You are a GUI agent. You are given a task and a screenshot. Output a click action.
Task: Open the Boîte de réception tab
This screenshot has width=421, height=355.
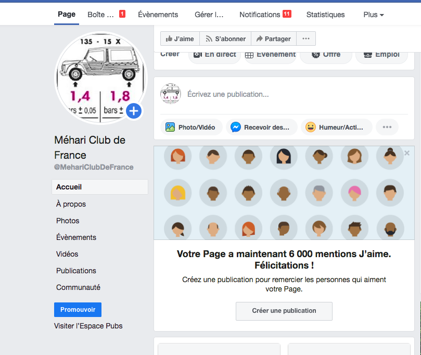click(x=106, y=15)
